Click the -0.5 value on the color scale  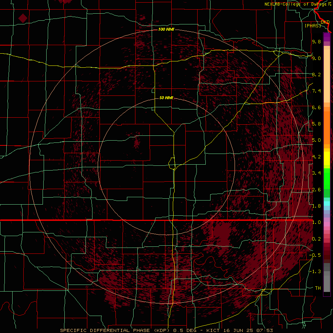click(315, 255)
